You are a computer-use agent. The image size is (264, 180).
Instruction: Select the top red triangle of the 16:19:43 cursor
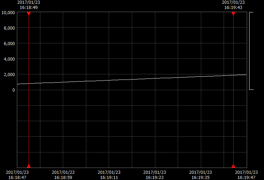coord(233,14)
